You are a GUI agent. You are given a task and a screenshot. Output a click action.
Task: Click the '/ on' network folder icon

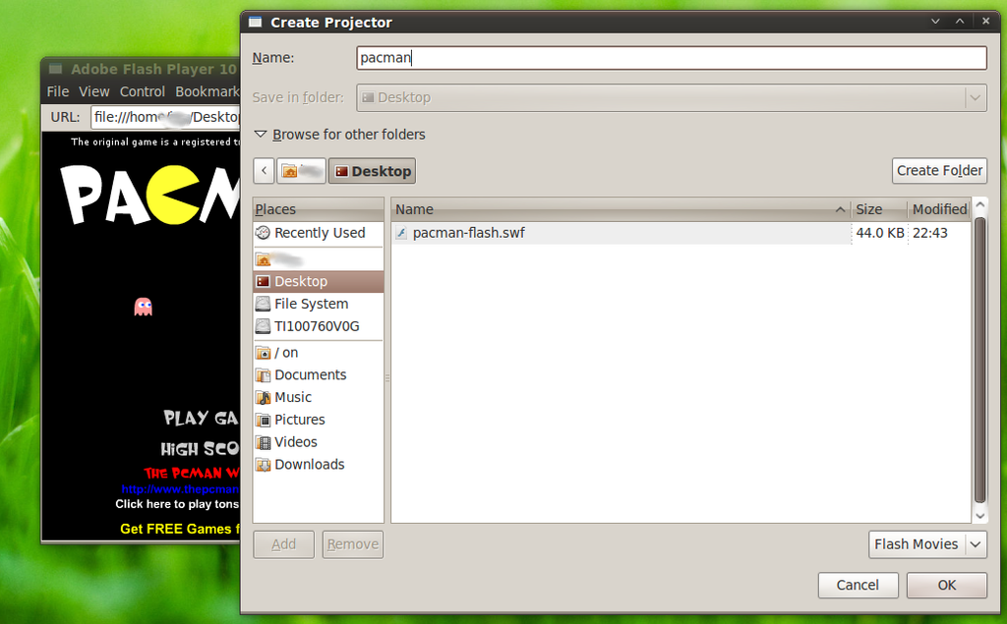[263, 353]
